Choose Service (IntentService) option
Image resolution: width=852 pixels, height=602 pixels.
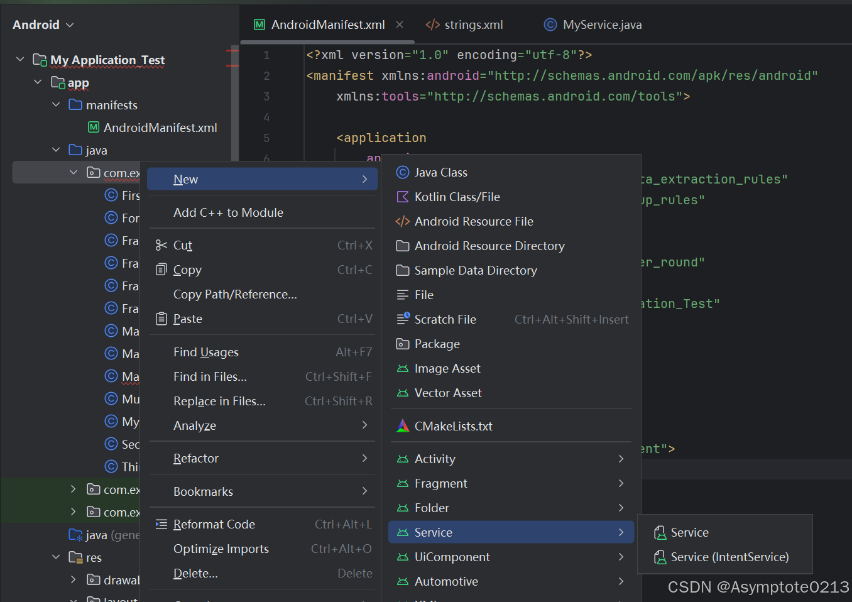[725, 557]
